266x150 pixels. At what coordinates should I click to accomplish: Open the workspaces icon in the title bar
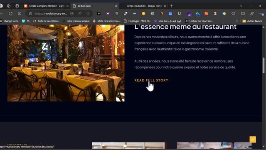(x=8, y=6)
